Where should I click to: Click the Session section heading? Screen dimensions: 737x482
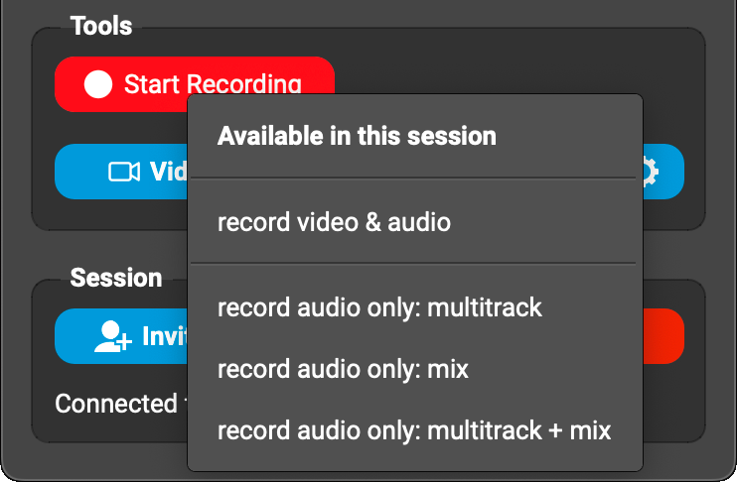click(x=116, y=278)
